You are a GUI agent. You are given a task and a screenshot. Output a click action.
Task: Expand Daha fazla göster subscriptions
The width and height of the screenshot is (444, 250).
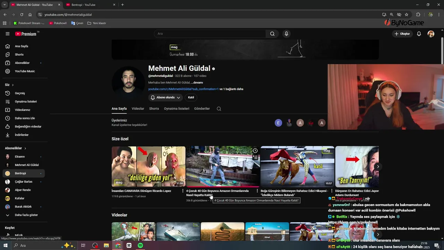[x=24, y=215]
